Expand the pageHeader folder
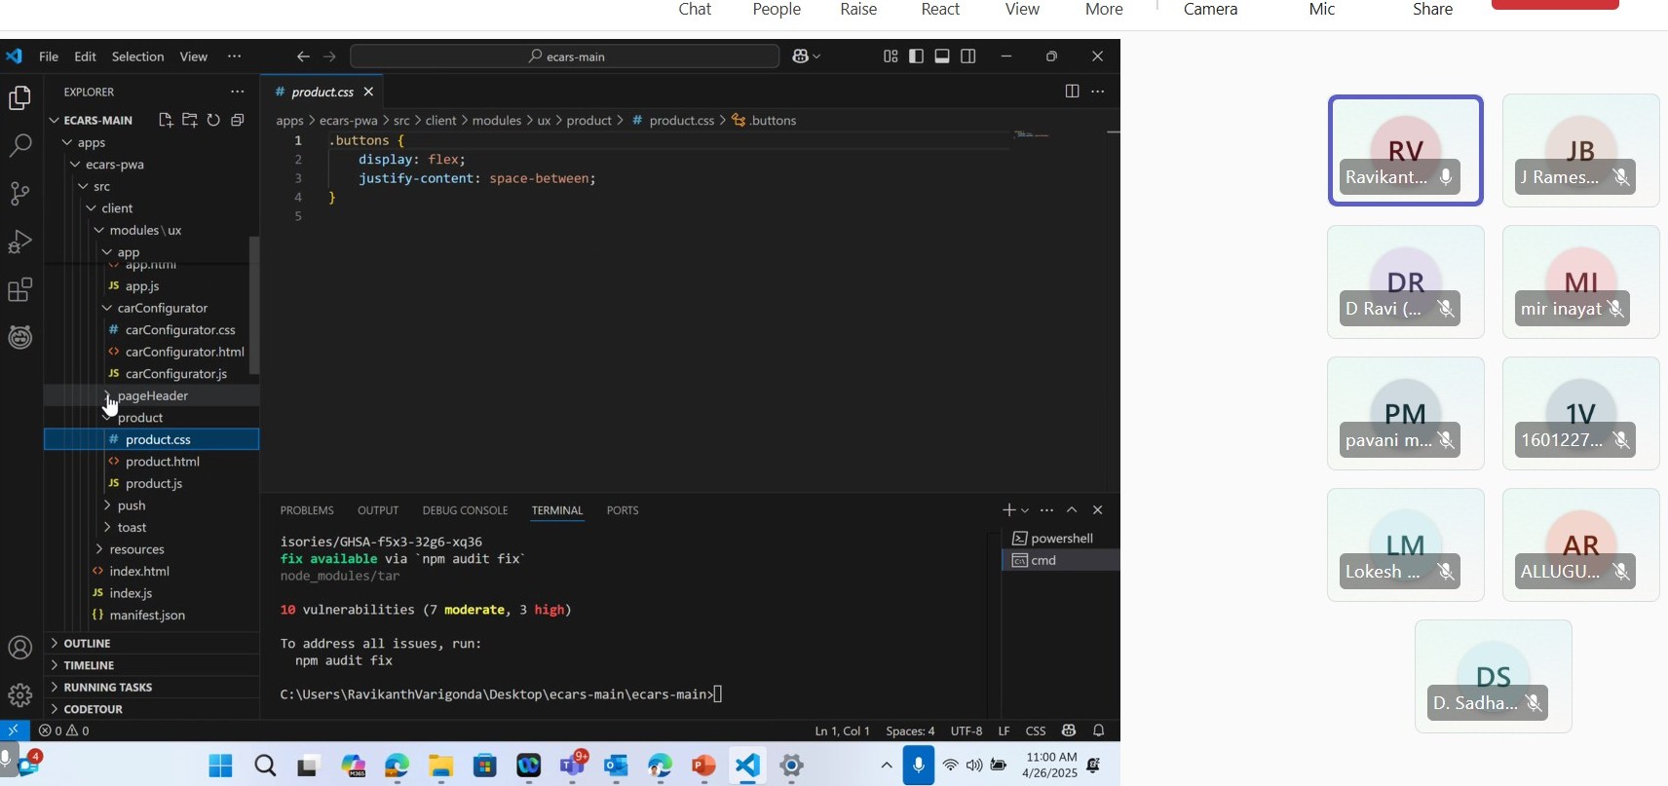The image size is (1668, 786). click(152, 395)
